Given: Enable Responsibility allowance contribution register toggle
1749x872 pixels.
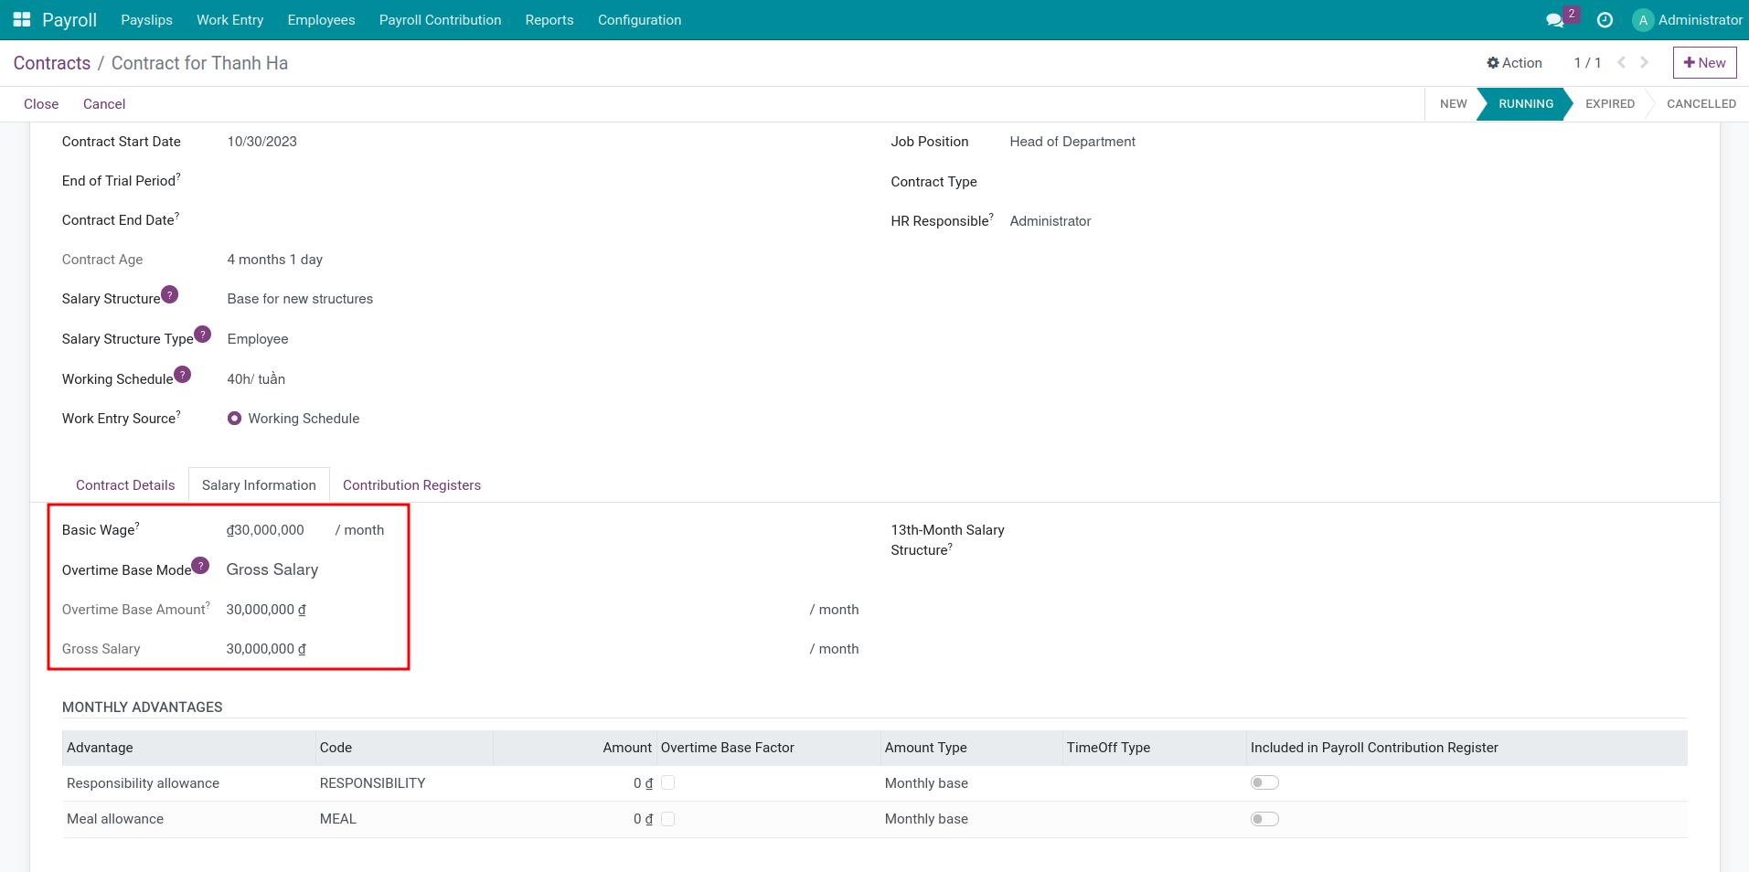Looking at the screenshot, I should coord(1264,782).
